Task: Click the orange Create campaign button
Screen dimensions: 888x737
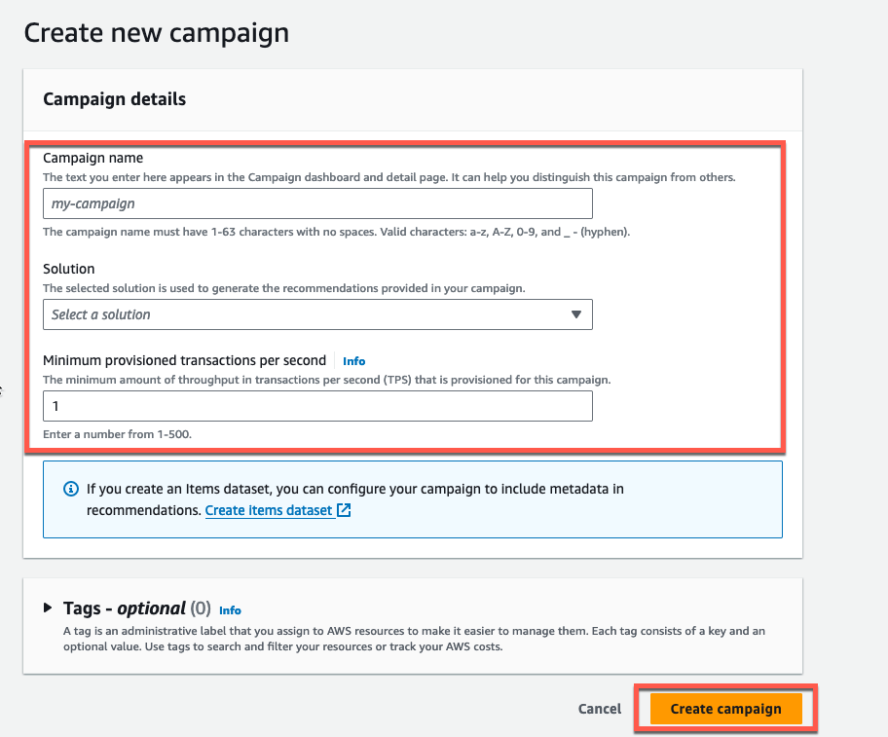Action: coord(726,709)
